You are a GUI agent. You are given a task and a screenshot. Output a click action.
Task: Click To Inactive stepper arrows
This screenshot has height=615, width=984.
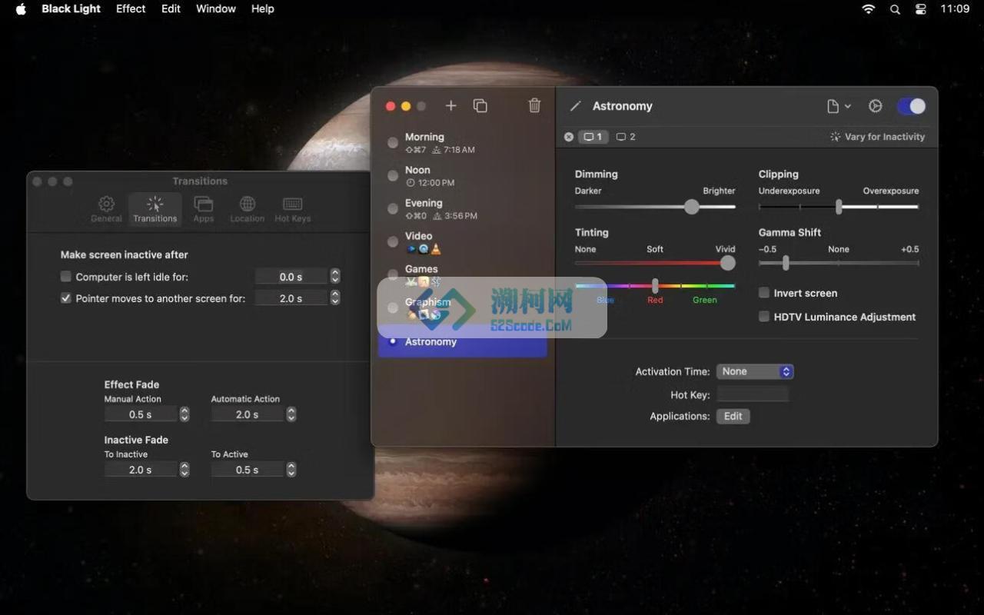[x=184, y=470]
